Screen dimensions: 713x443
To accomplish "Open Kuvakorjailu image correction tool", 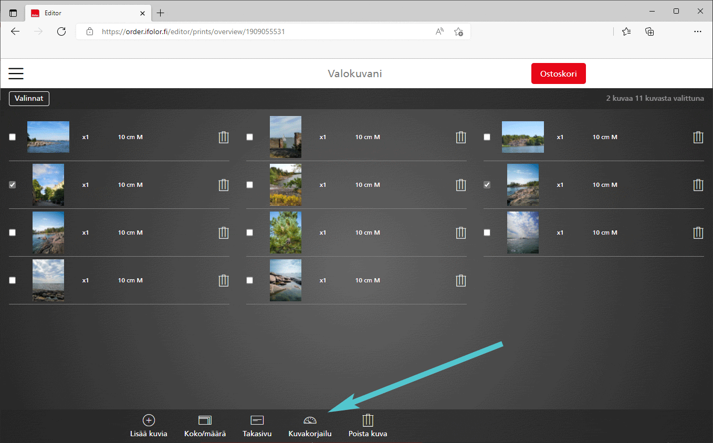I will click(x=310, y=420).
